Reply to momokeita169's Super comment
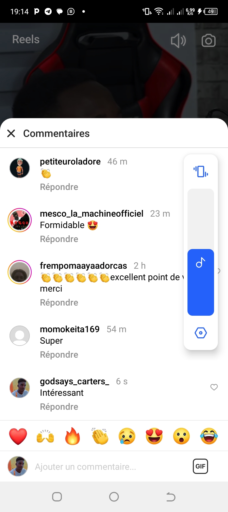The image size is (228, 512). point(59,355)
